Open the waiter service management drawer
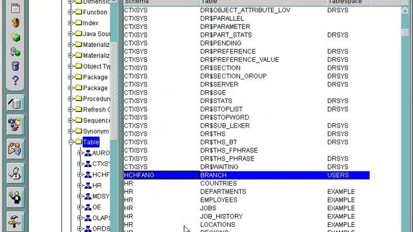The width and height of the screenshot is (413, 232). pyautogui.click(x=15, y=198)
